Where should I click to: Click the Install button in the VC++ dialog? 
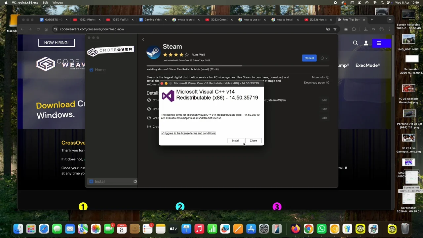235,140
